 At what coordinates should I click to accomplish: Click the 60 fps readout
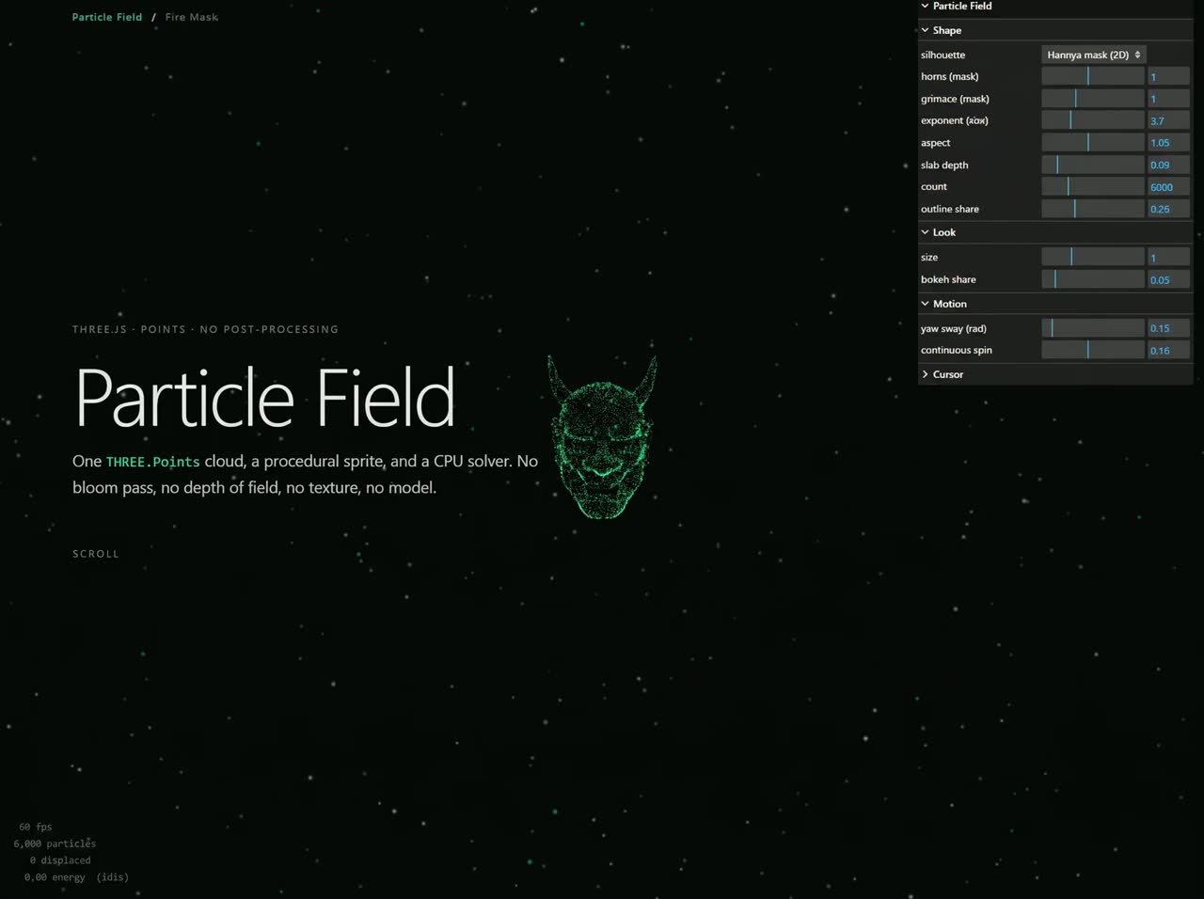coord(36,828)
